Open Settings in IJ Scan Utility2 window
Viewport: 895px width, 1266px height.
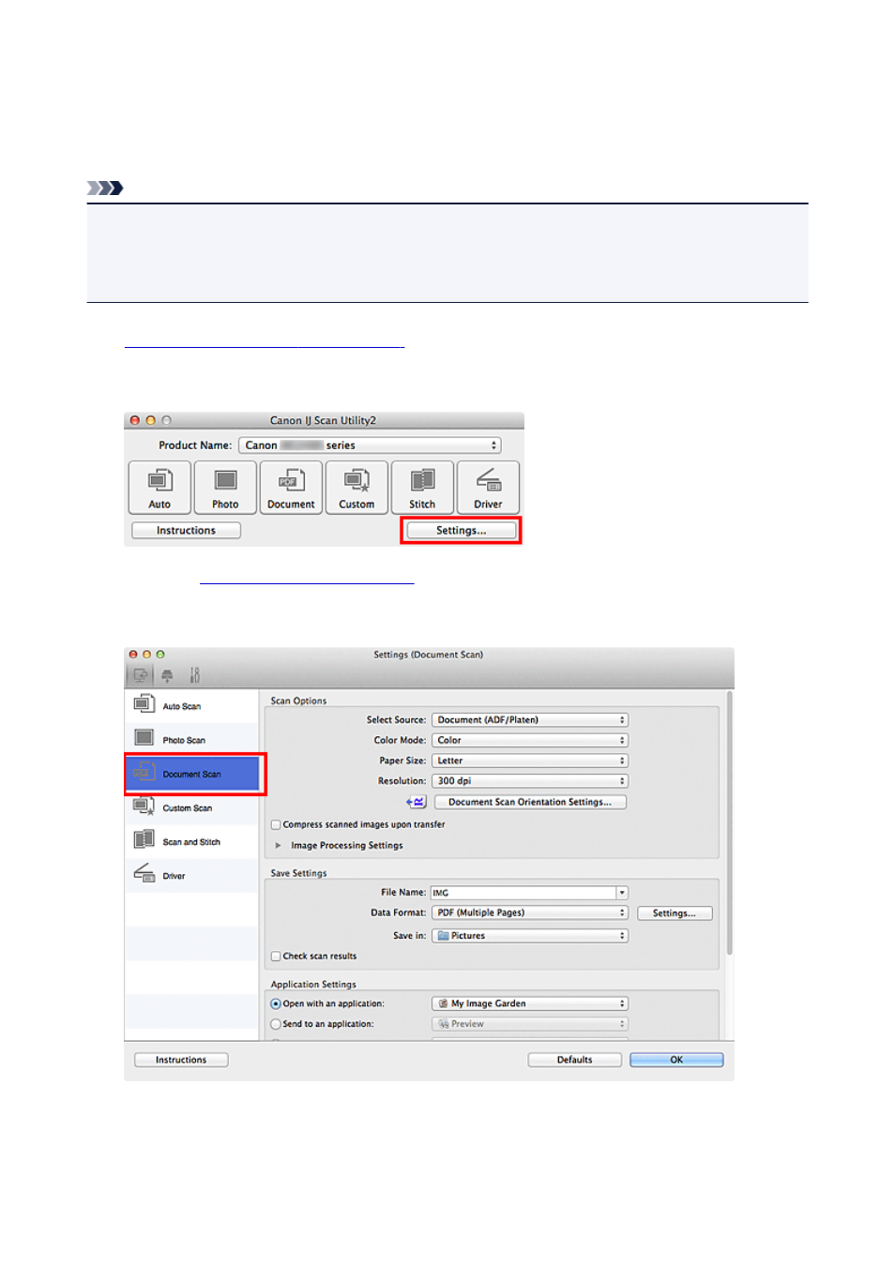461,531
